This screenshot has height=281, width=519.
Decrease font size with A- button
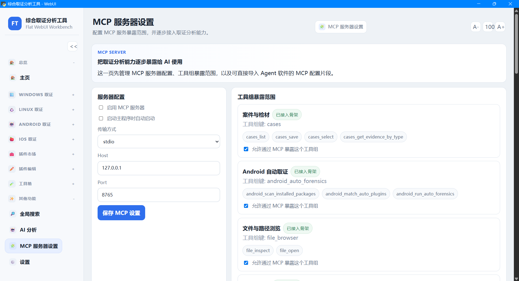(x=476, y=27)
